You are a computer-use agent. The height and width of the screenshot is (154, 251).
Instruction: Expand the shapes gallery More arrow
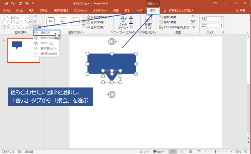coord(30,26)
